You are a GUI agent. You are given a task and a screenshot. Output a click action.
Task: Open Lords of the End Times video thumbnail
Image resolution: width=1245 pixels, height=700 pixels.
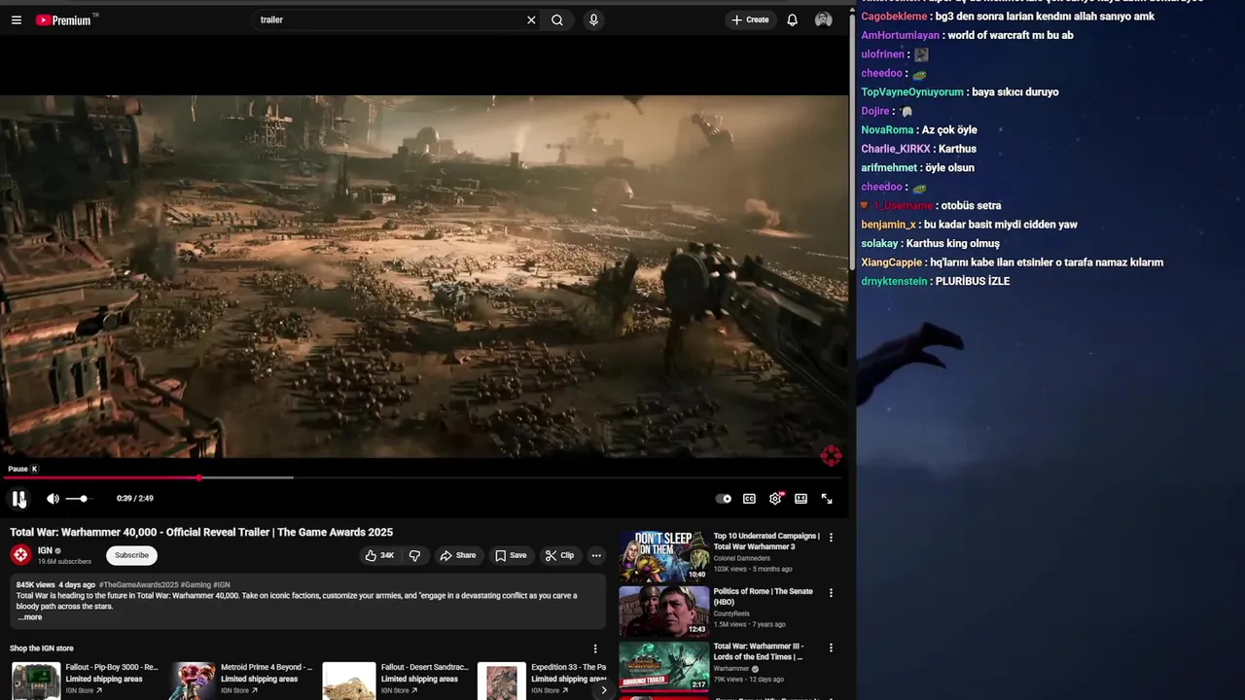[664, 666]
